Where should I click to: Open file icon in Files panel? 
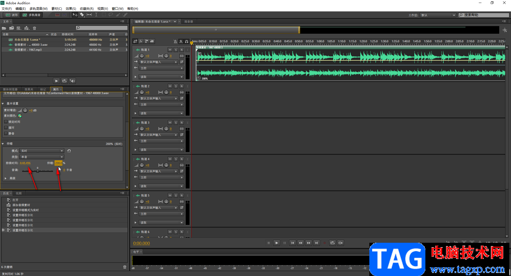(4, 28)
